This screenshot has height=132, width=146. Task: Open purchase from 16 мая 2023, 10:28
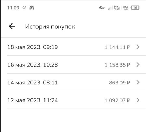pos(74,64)
